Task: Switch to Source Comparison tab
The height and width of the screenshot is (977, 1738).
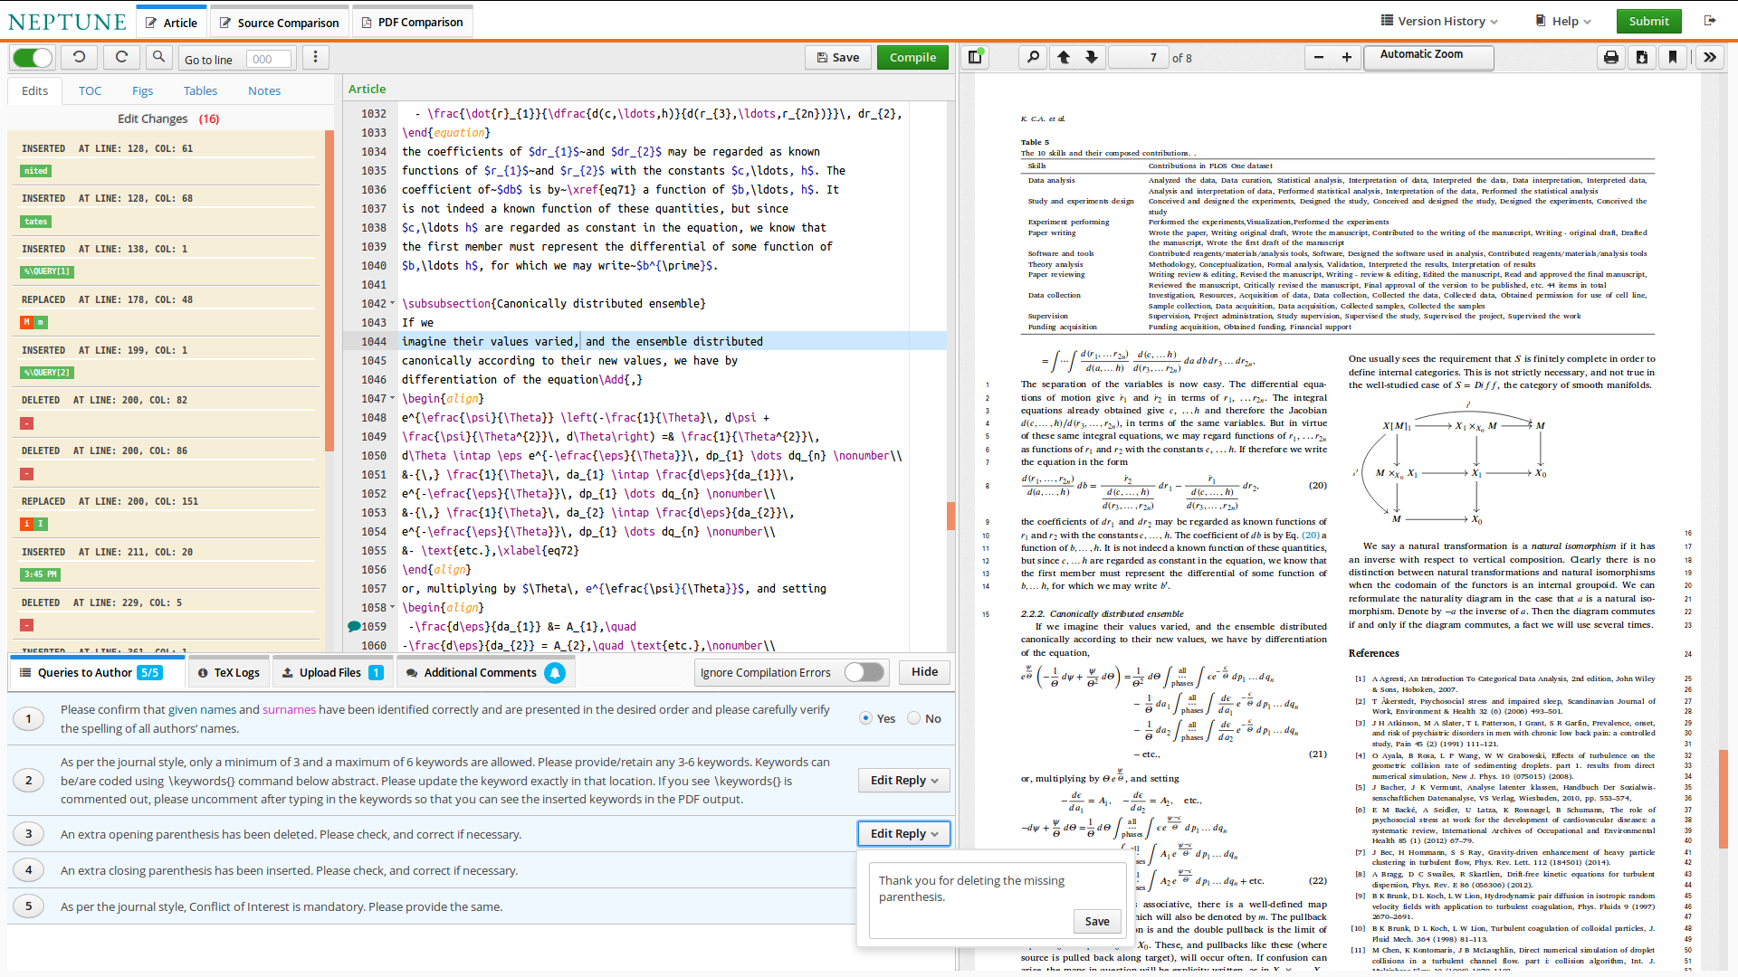Action: [x=279, y=23]
